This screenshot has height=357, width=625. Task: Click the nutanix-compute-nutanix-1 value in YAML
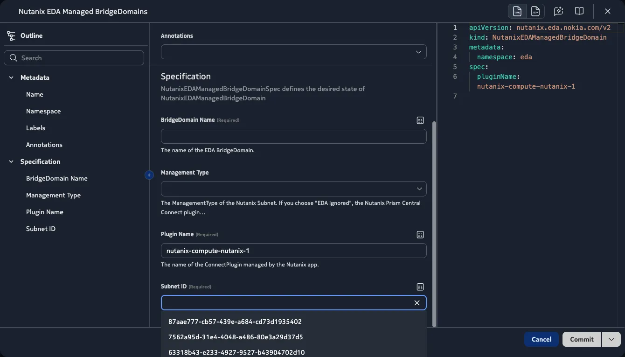(526, 86)
